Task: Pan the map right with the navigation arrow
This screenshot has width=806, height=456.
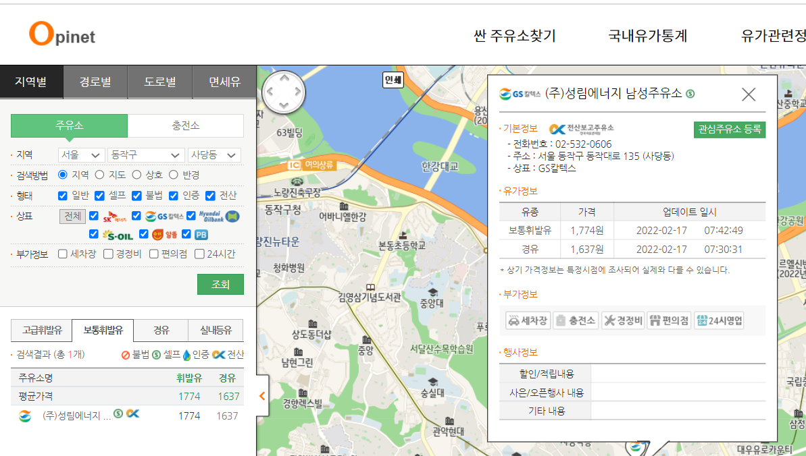Action: click(x=298, y=92)
